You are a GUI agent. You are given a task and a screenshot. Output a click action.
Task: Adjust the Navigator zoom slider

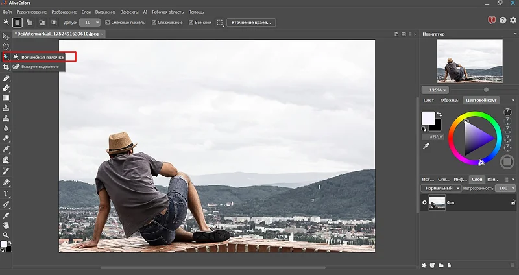click(x=486, y=90)
